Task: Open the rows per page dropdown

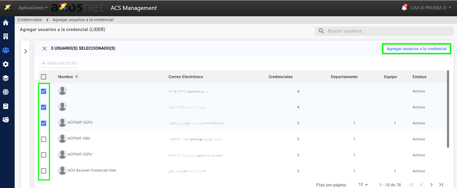Action: [x=363, y=185]
